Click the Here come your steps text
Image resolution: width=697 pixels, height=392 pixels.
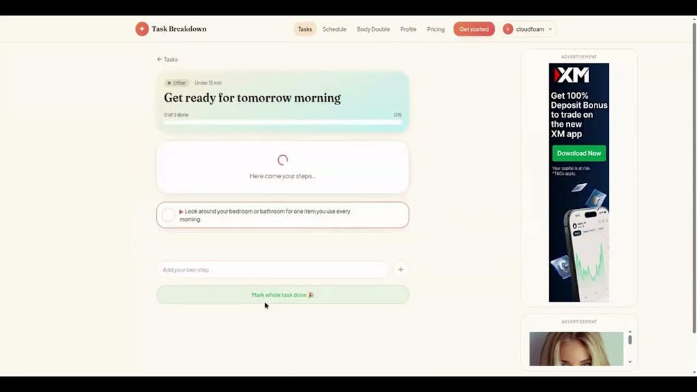(x=283, y=175)
